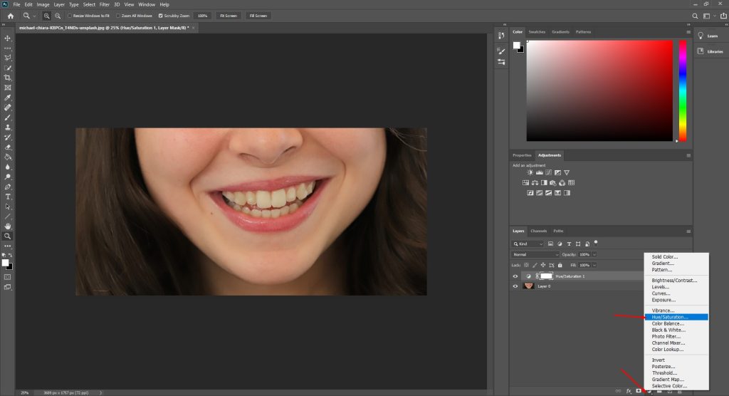Click the Home icon in options bar

[x=10, y=15]
